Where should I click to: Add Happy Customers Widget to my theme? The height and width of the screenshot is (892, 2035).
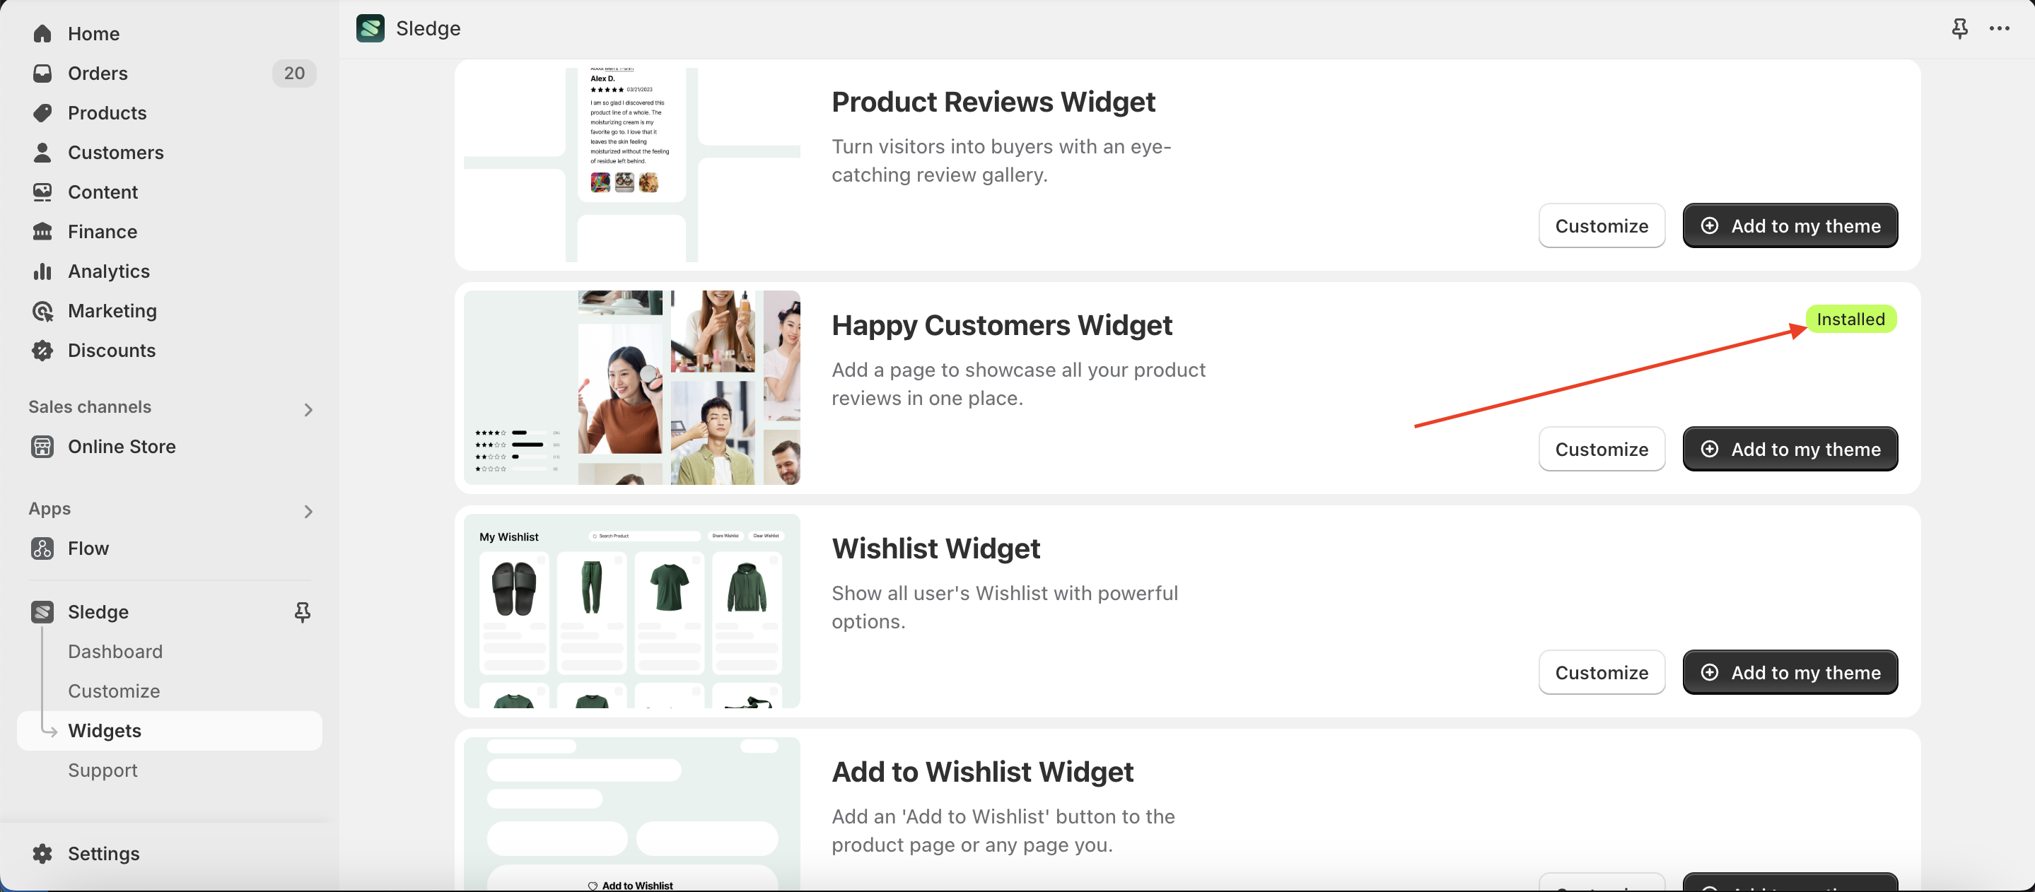pyautogui.click(x=1790, y=449)
